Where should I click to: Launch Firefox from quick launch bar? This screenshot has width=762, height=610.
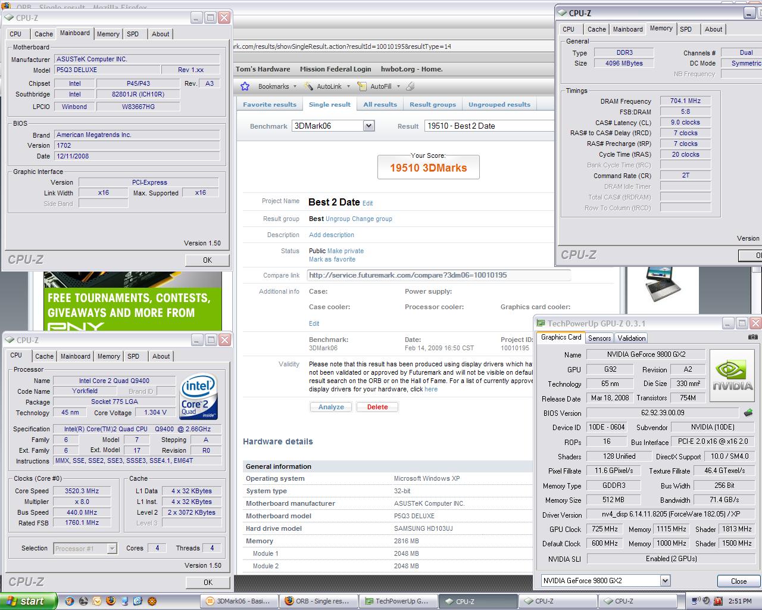111,601
